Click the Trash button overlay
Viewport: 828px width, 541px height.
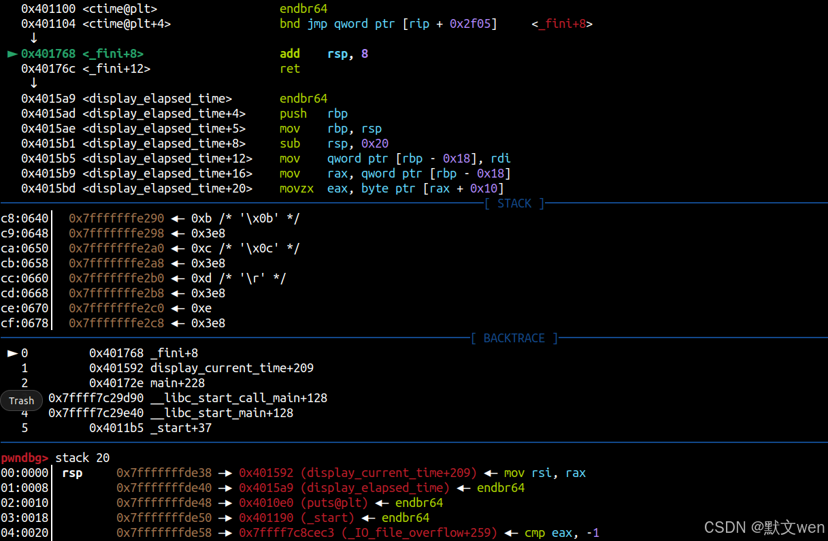pos(21,400)
